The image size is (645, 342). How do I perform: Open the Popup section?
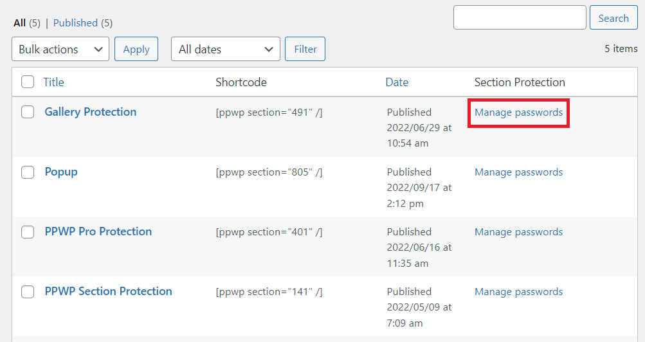61,172
